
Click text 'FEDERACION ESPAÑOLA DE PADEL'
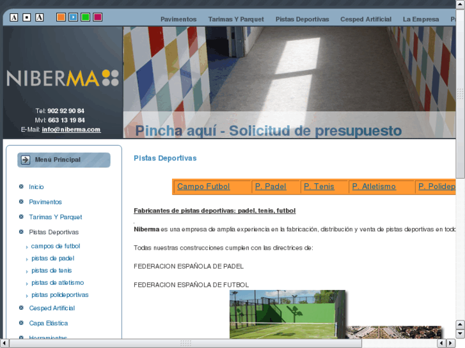[189, 266]
